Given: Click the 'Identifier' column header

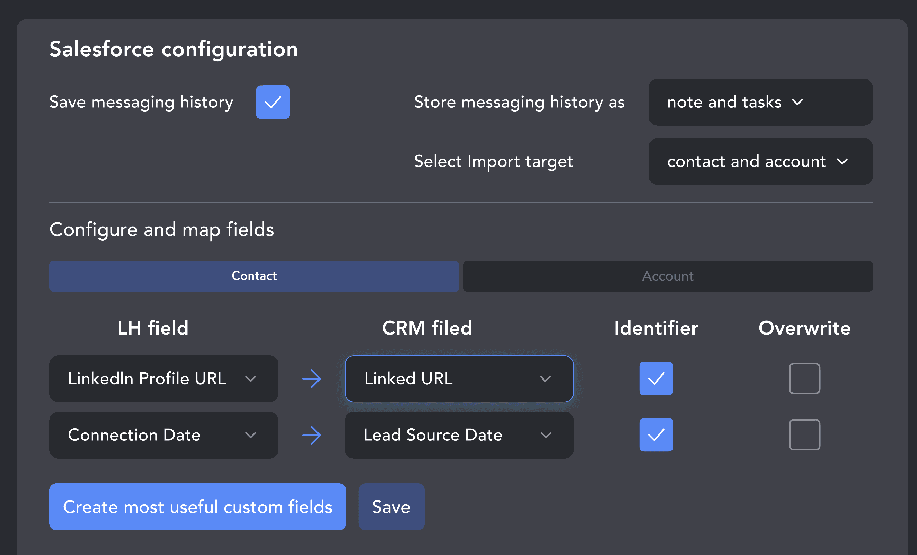Looking at the screenshot, I should tap(656, 328).
